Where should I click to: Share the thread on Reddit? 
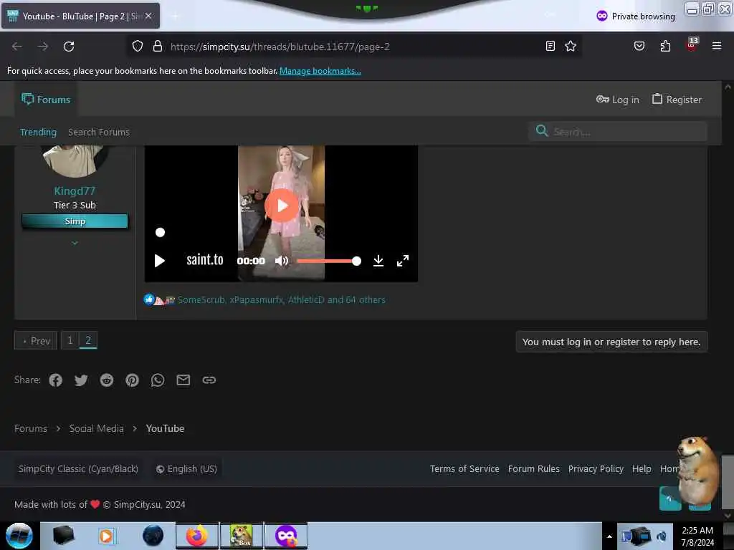click(x=107, y=380)
